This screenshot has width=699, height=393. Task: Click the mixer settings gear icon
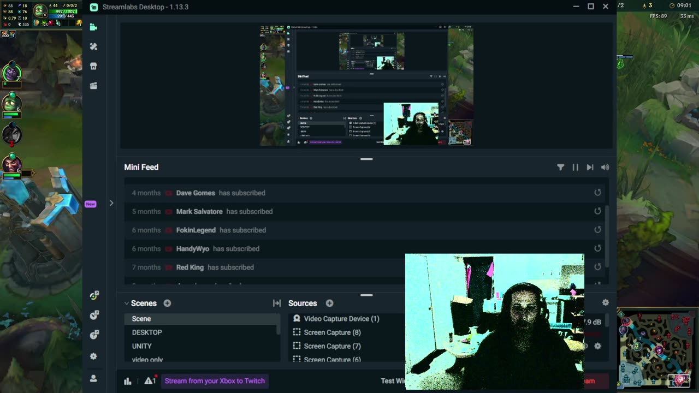(x=605, y=302)
